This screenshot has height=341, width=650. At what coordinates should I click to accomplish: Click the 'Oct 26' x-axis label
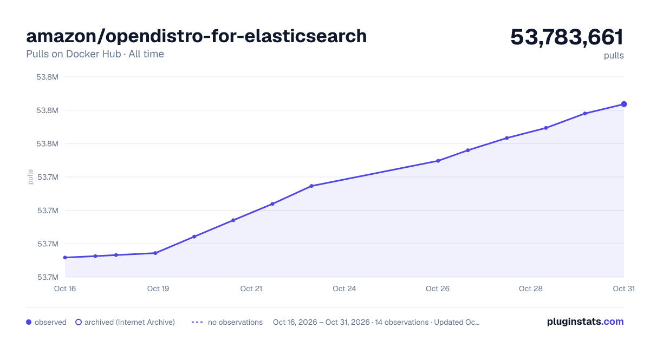pyautogui.click(x=438, y=288)
